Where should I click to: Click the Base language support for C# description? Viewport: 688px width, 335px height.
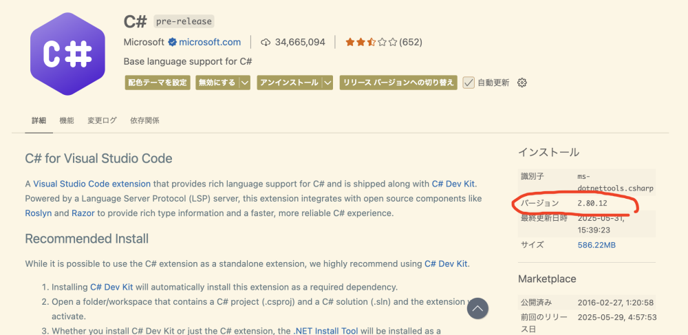coord(188,61)
